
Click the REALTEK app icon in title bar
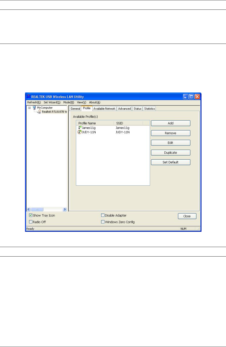click(x=28, y=97)
